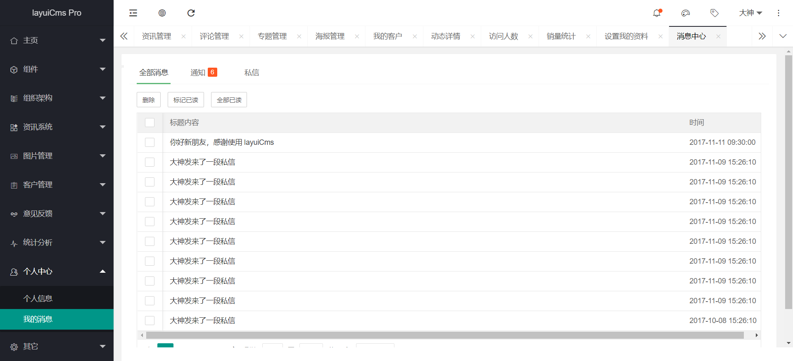Check the fourth 大神发来了一段私信 row

[x=150, y=222]
